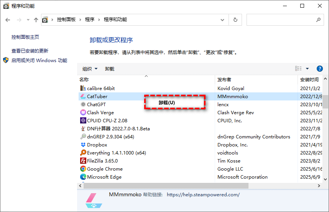Image resolution: width=329 pixels, height=212 pixels.
Task: Click the Microsoft Edge icon
Action: click(x=83, y=177)
